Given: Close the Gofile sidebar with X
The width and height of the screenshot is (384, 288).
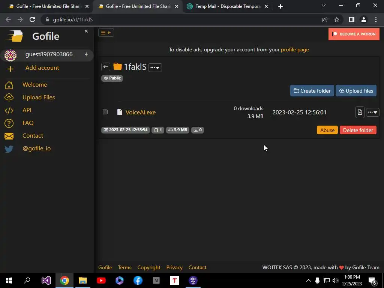Looking at the screenshot, I should click(86, 31).
